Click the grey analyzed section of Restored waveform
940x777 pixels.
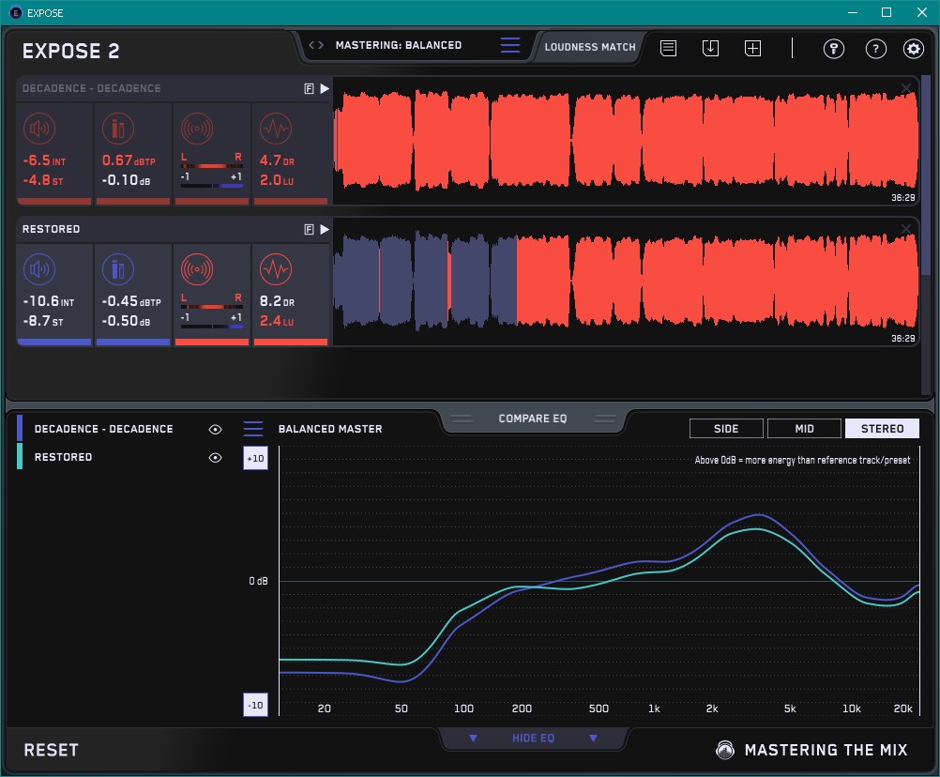coord(426,282)
